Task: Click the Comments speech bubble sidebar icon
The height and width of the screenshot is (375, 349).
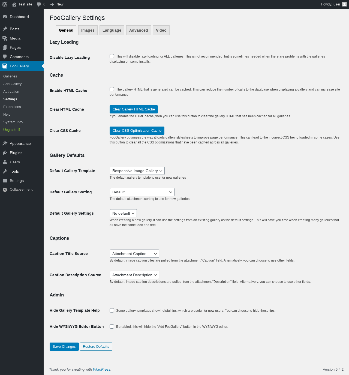Action: click(5, 57)
